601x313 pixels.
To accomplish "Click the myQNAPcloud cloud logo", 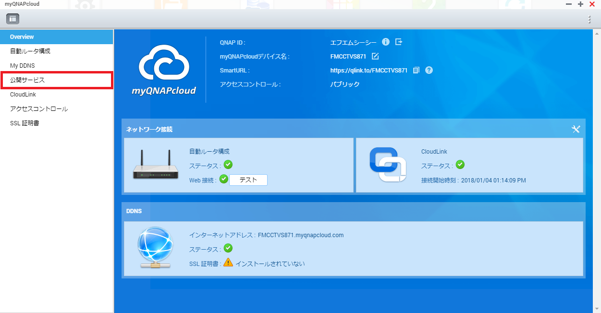I will coord(164,70).
